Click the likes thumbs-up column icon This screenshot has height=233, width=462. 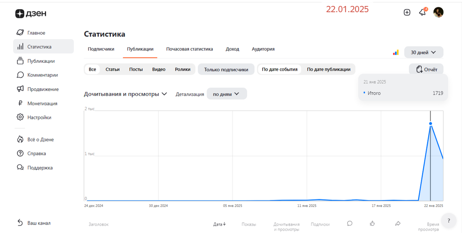[x=372, y=223]
